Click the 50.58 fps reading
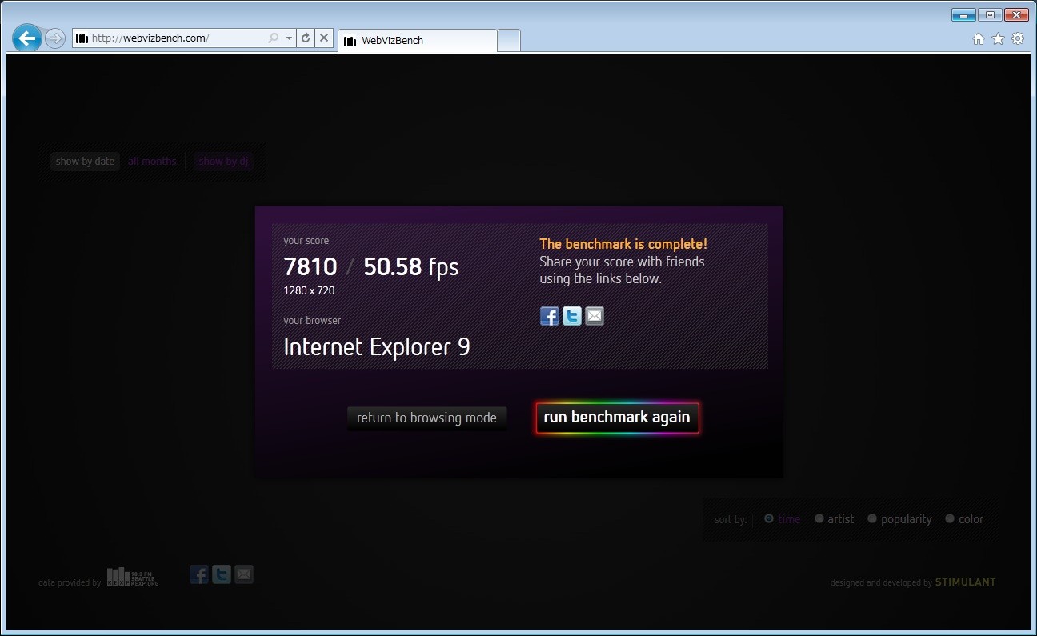 pyautogui.click(x=411, y=266)
